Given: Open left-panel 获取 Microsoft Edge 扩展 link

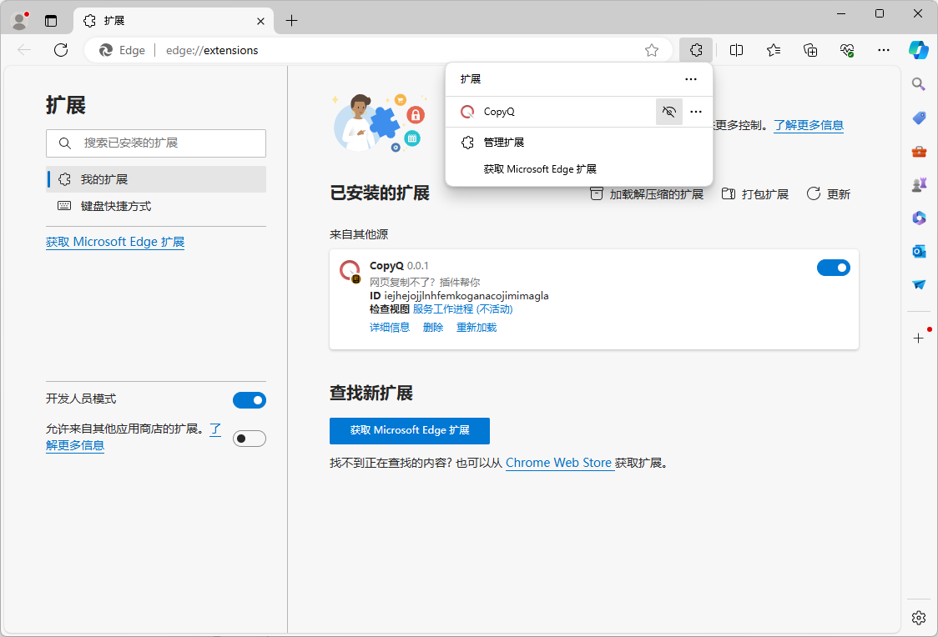Looking at the screenshot, I should coord(115,242).
